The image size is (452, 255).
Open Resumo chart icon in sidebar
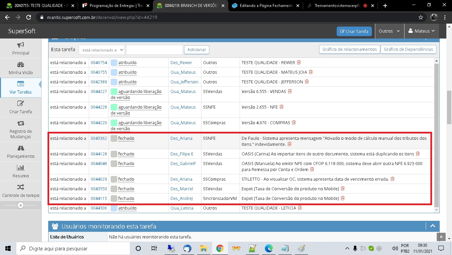(21, 168)
